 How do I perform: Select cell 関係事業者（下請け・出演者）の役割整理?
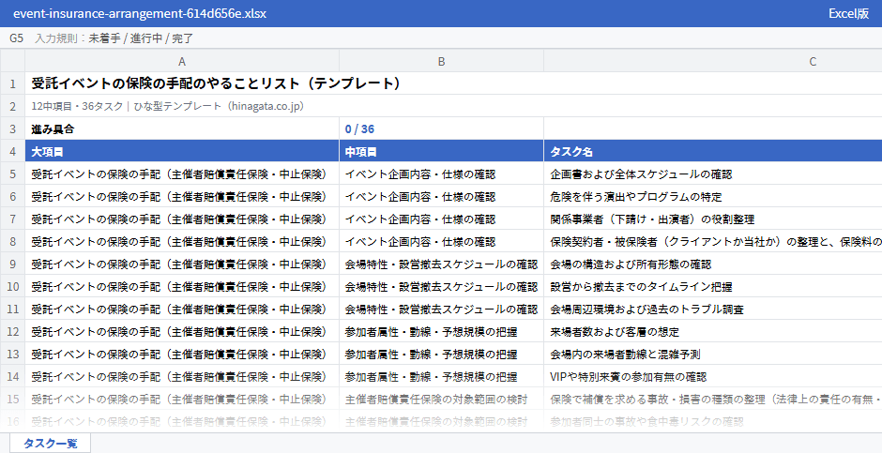[x=713, y=219]
